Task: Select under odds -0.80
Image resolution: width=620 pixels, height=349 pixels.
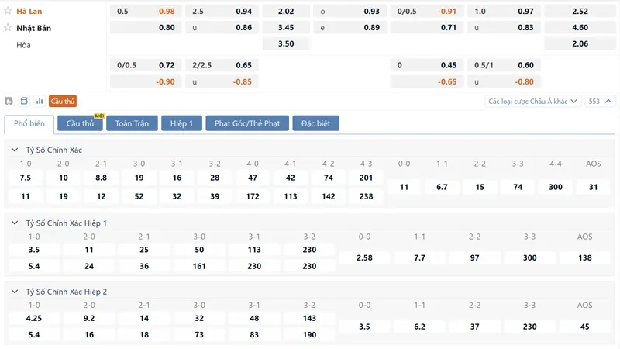Action: [x=504, y=81]
